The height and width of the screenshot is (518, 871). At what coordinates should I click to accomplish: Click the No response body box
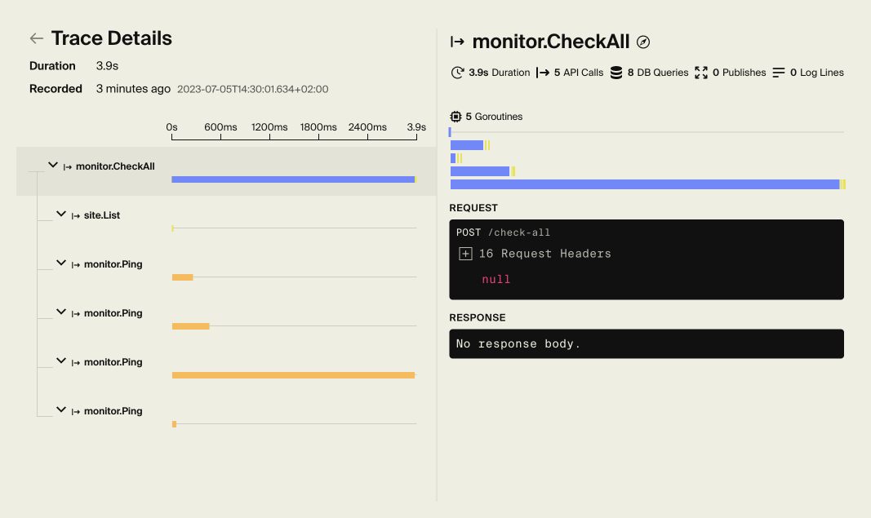click(646, 343)
